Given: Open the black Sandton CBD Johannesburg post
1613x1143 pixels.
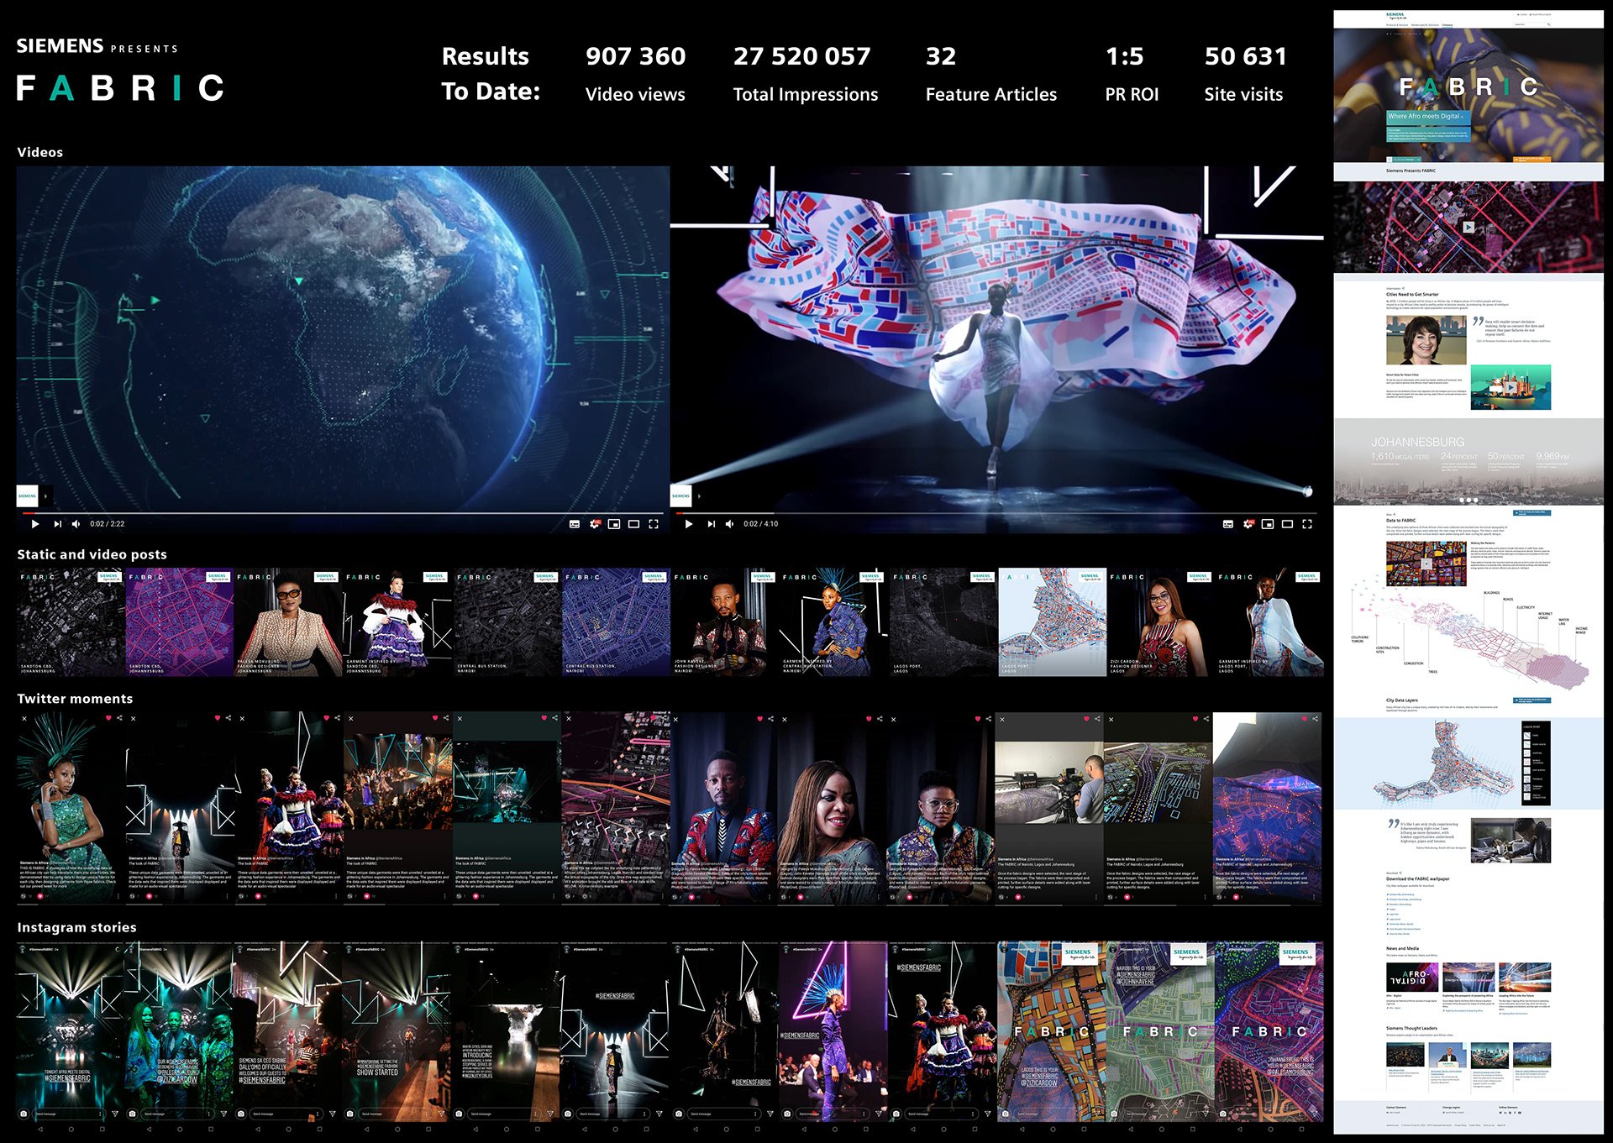Looking at the screenshot, I should point(71,622).
